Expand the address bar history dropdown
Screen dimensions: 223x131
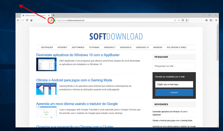(x=175, y=20)
